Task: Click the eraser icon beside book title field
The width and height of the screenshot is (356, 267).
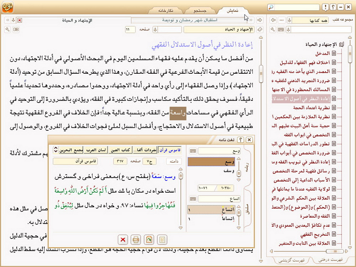Action: click(260, 30)
